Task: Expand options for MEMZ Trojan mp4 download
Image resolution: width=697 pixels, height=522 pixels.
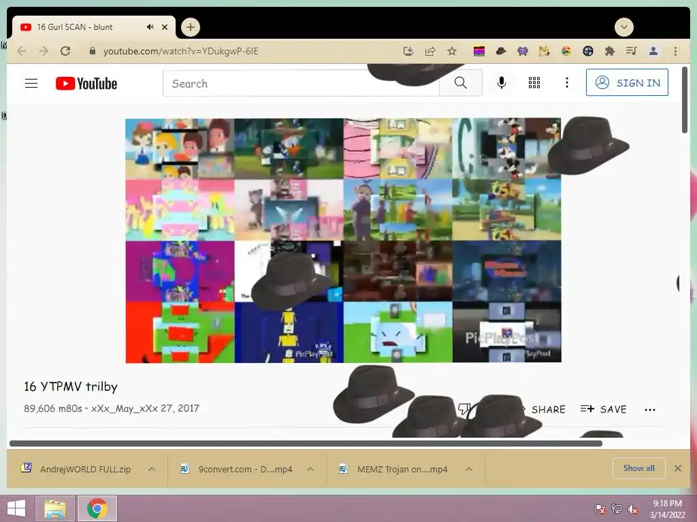Action: [x=468, y=469]
